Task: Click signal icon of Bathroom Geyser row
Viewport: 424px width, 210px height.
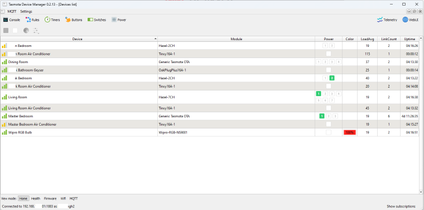Action: 4,70
